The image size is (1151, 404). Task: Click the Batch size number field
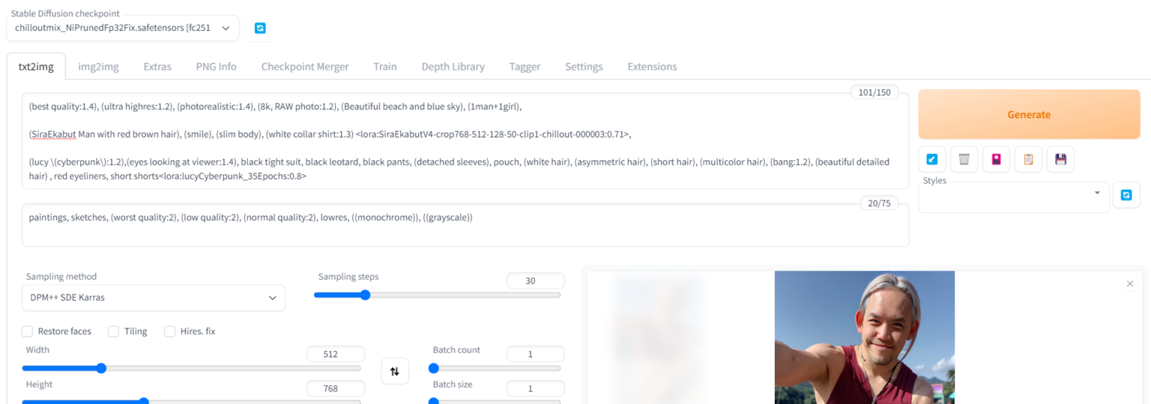pos(535,388)
